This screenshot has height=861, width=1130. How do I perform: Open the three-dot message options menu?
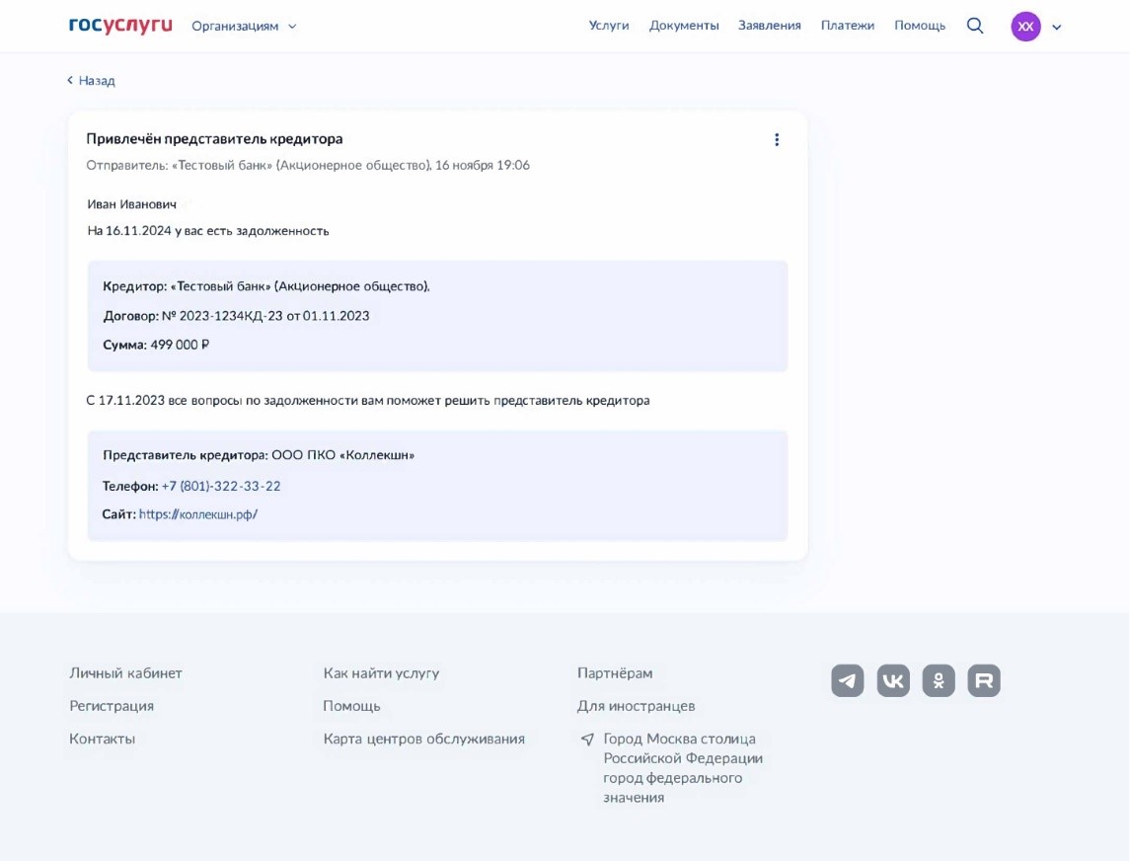coord(777,140)
